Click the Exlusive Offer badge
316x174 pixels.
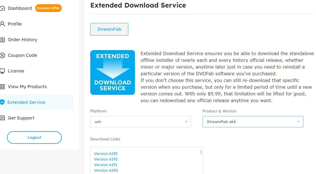48,8
